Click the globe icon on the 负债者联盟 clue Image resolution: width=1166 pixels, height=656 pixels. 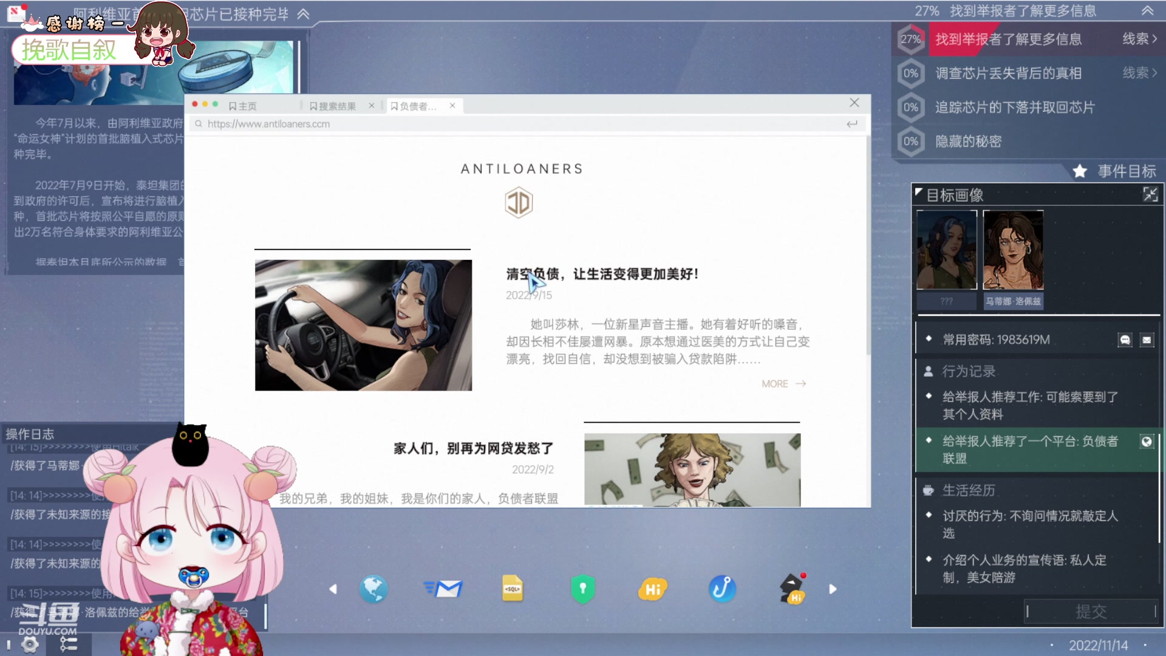[x=1147, y=442]
